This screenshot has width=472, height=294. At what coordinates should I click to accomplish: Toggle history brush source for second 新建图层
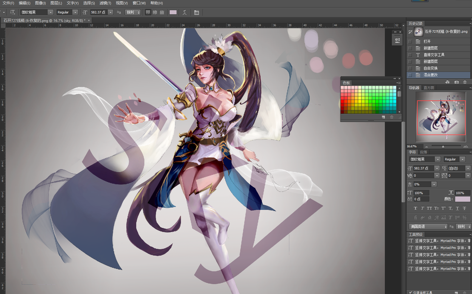[x=410, y=62]
